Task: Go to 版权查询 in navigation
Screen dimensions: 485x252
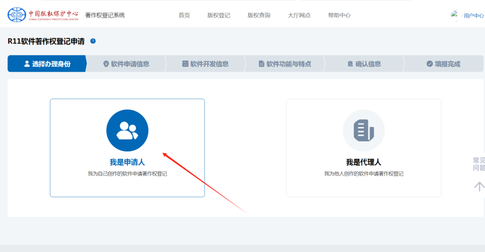Action: pyautogui.click(x=259, y=15)
